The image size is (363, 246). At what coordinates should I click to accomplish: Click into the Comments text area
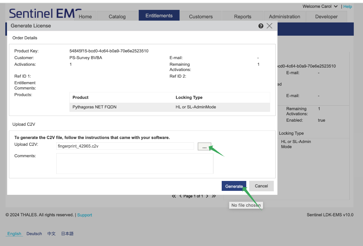(135, 163)
